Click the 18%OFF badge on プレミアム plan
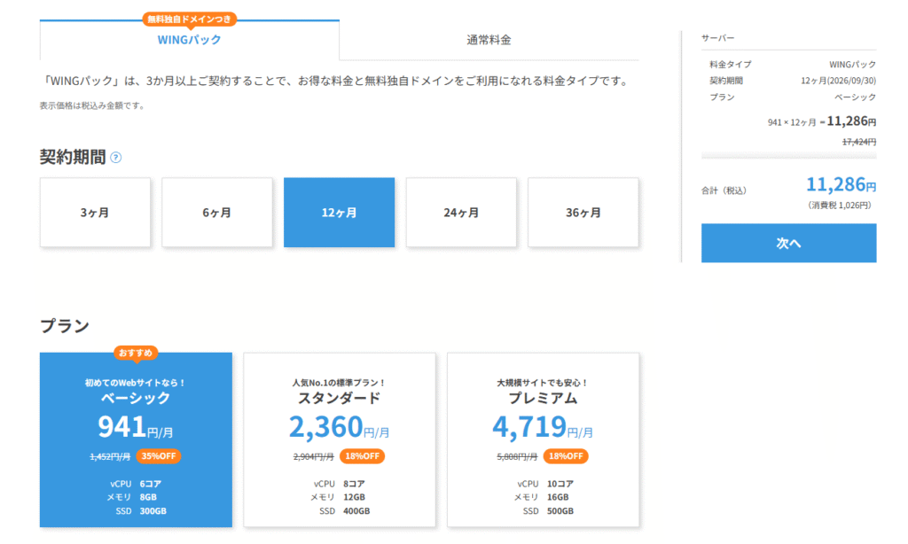 pos(565,456)
